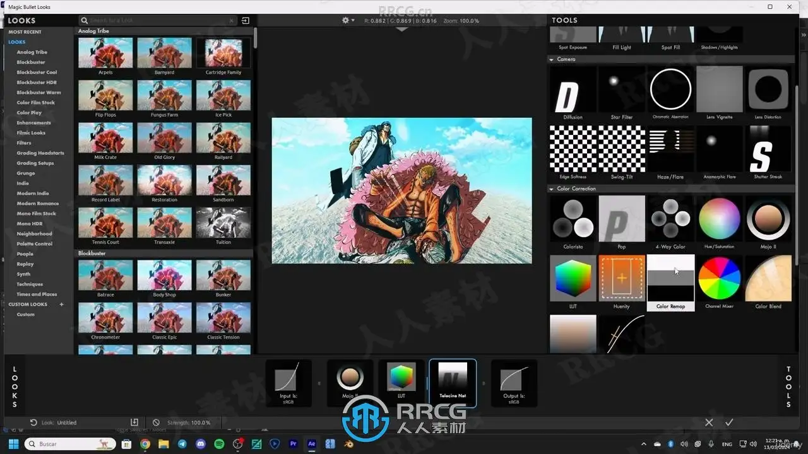Add a custom looks folder with plus
This screenshot has height=454, width=808.
click(61, 305)
